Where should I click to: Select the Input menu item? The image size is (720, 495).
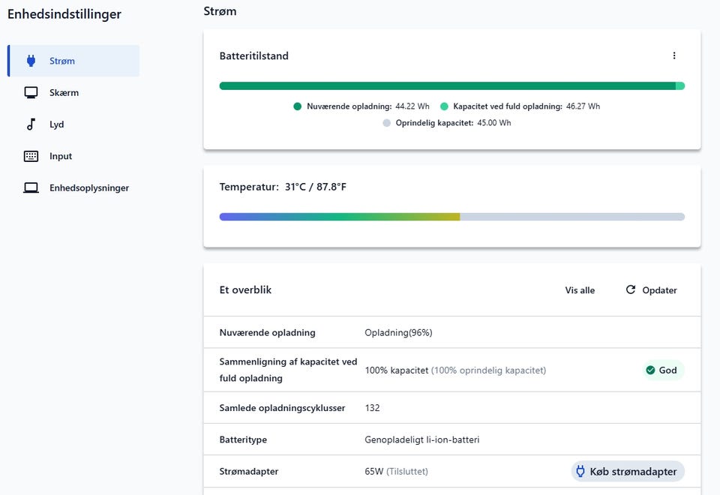[61, 156]
